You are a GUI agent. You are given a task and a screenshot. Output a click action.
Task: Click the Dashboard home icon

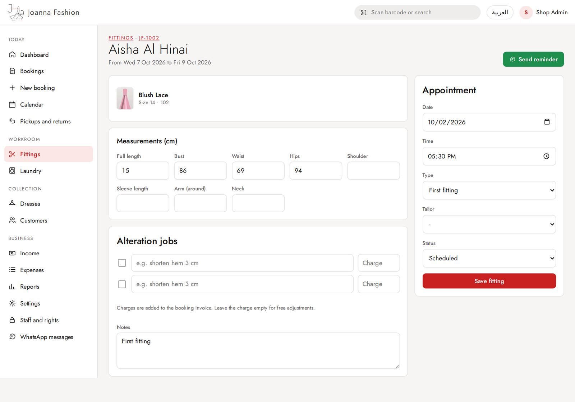coord(12,55)
